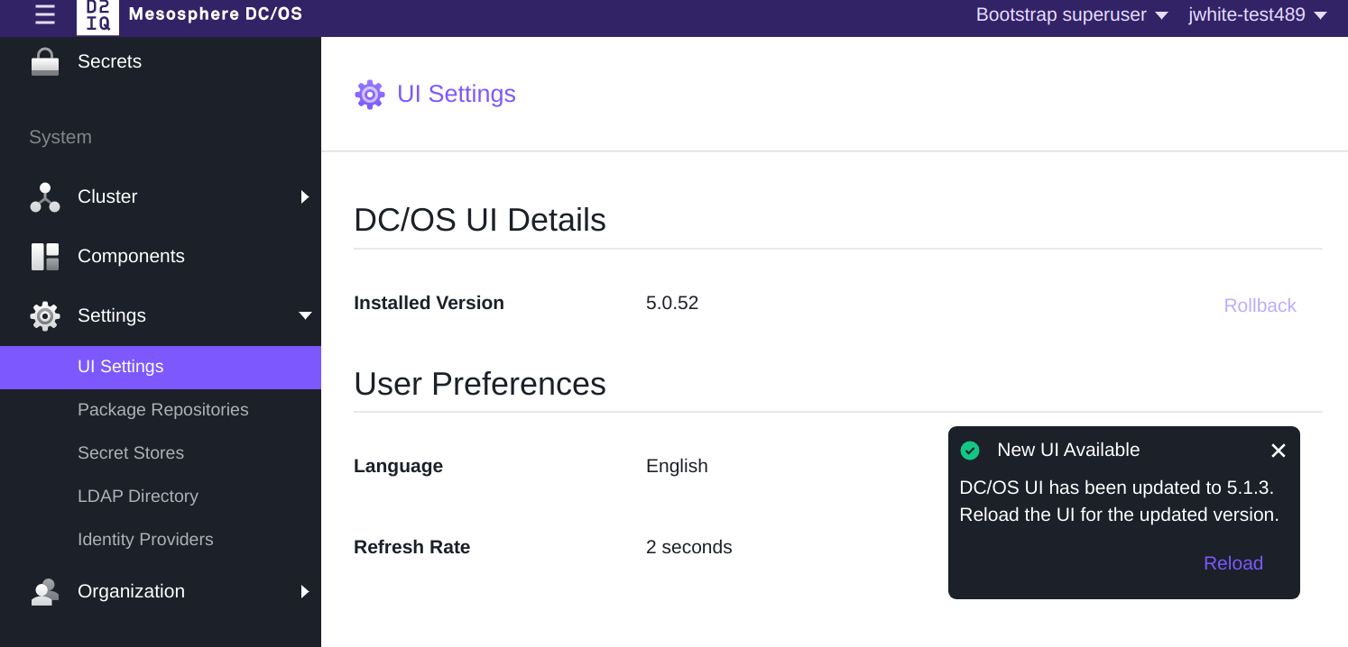The height and width of the screenshot is (647, 1348).
Task: Click the System section label in sidebar
Action: click(60, 137)
